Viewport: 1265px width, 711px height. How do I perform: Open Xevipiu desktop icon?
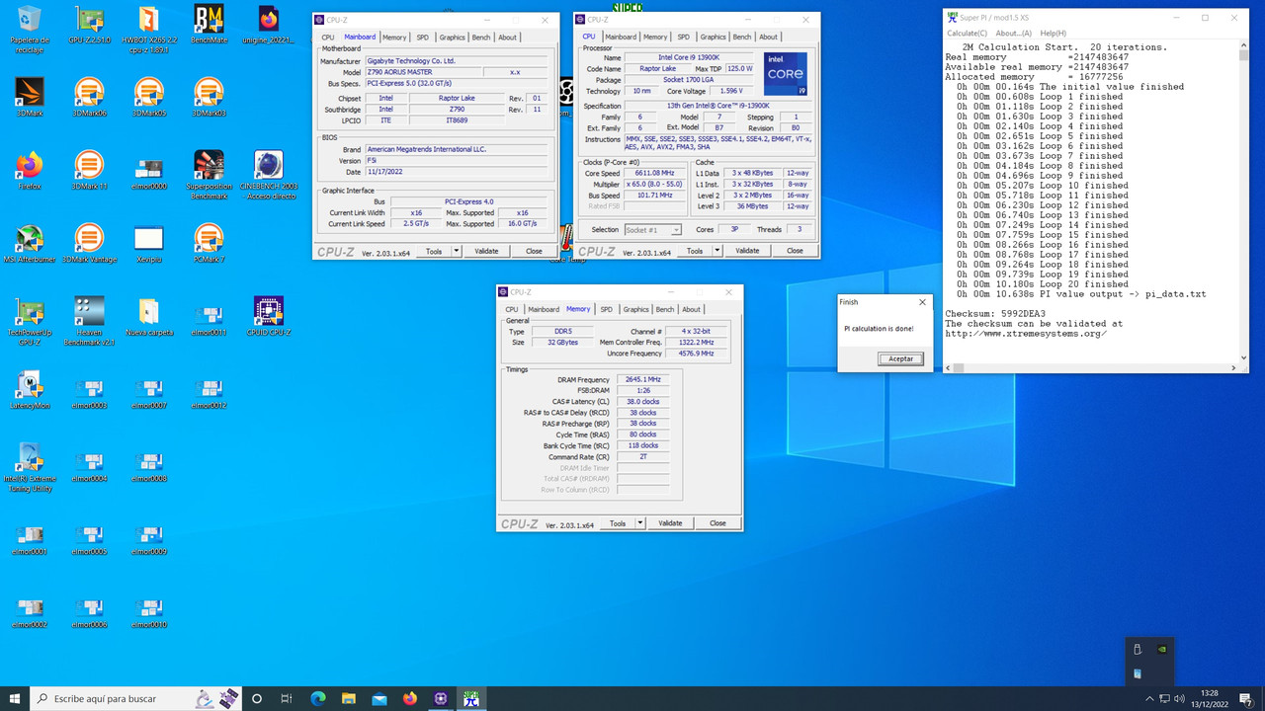[148, 243]
